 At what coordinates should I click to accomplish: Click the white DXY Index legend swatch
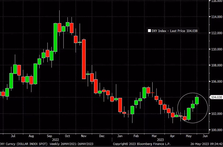click(x=149, y=31)
